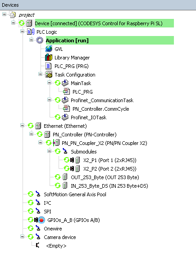
Task: Click the PLC_PRG document icon
Action: point(48,66)
